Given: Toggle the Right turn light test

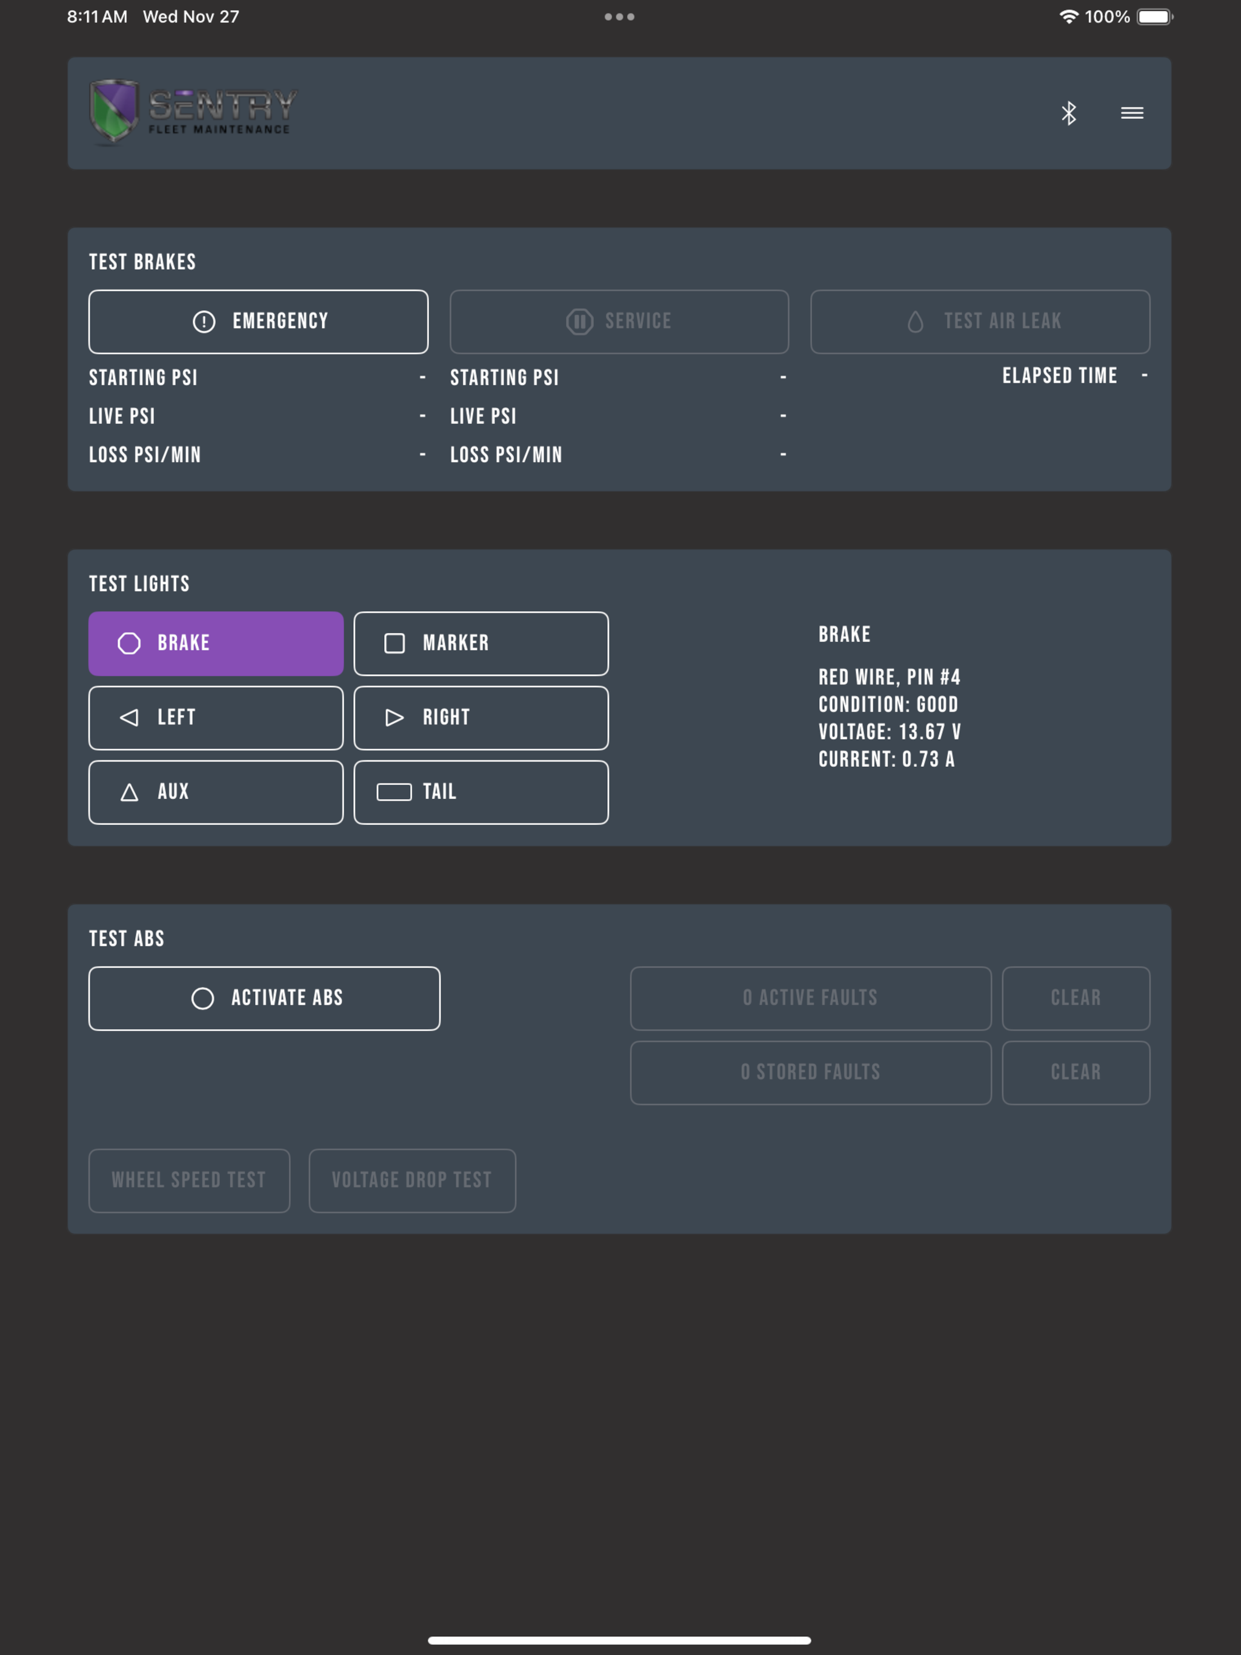Looking at the screenshot, I should [481, 717].
